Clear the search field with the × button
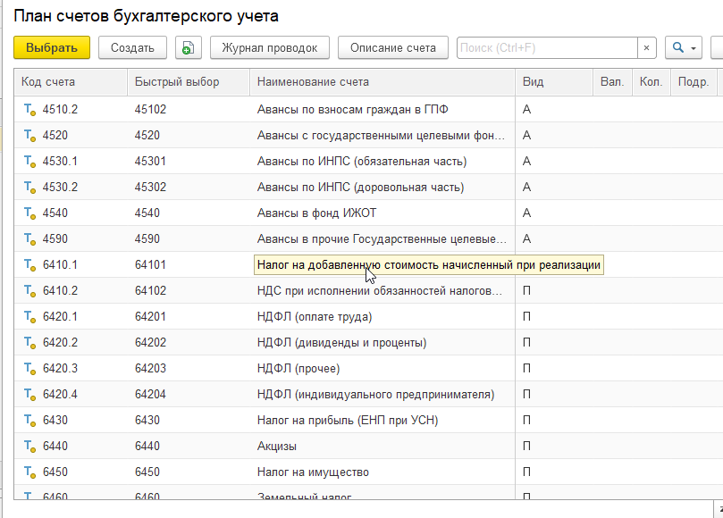 pos(646,48)
